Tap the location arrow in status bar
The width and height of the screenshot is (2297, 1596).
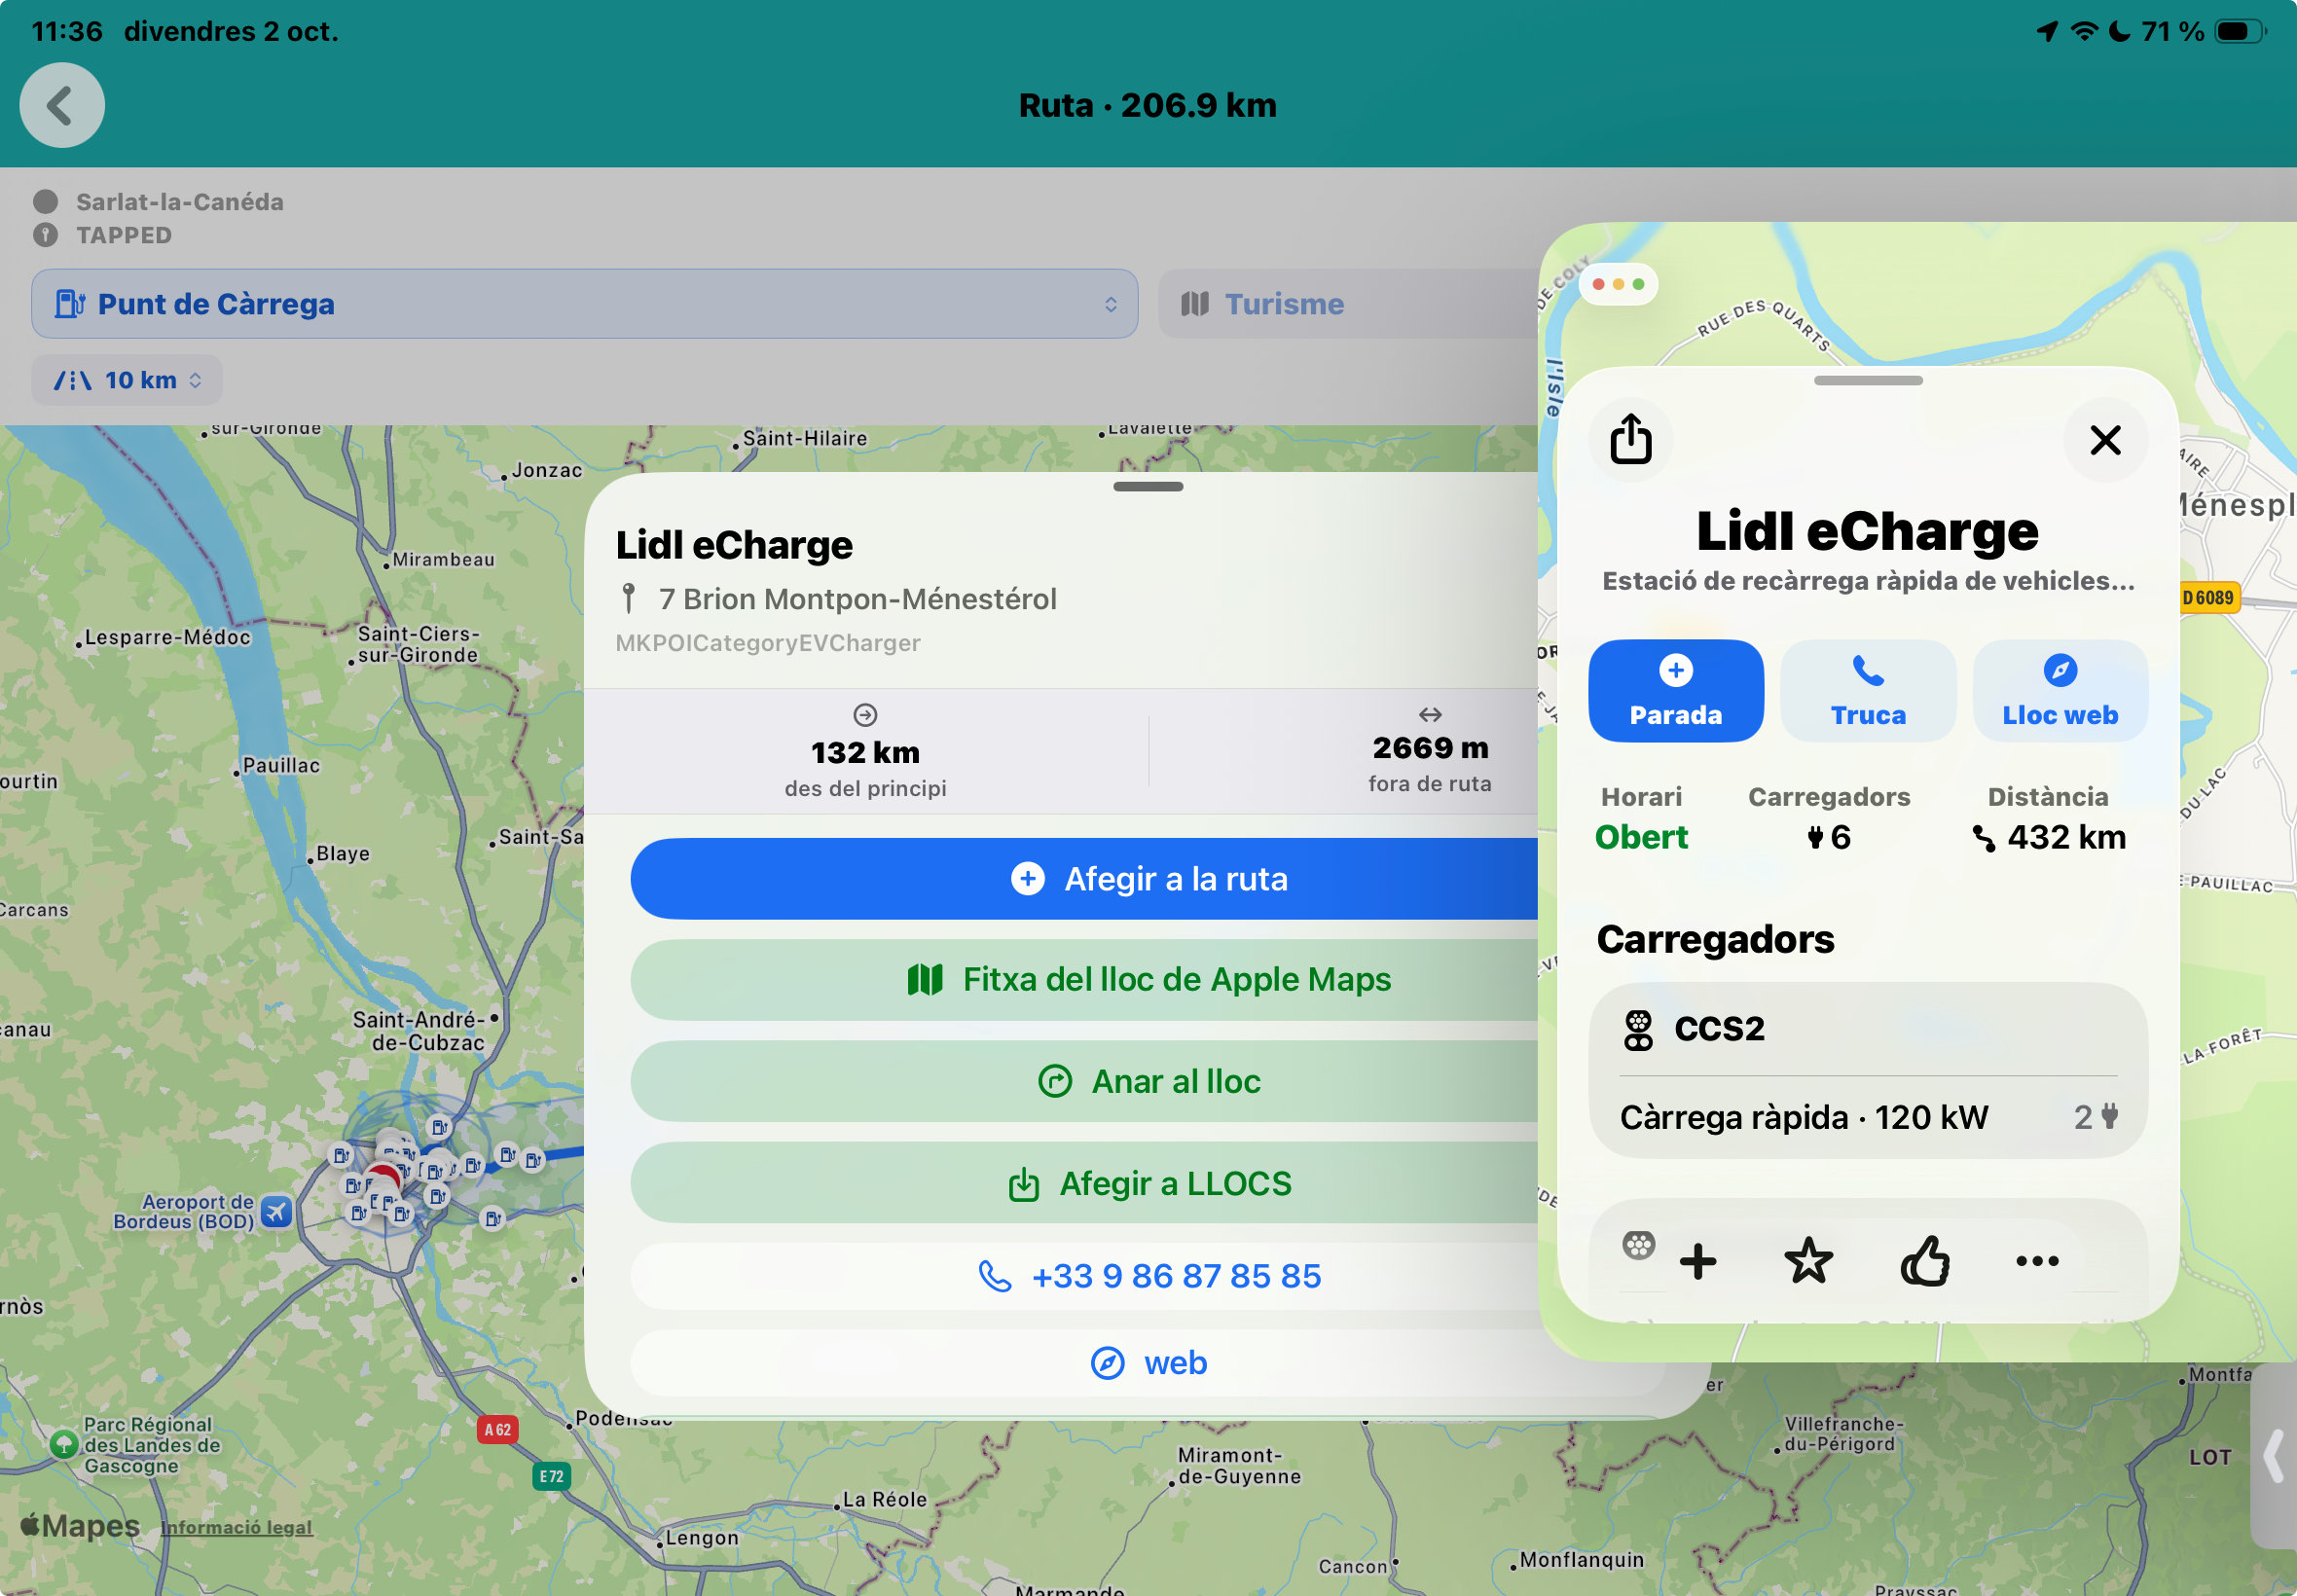[2047, 31]
